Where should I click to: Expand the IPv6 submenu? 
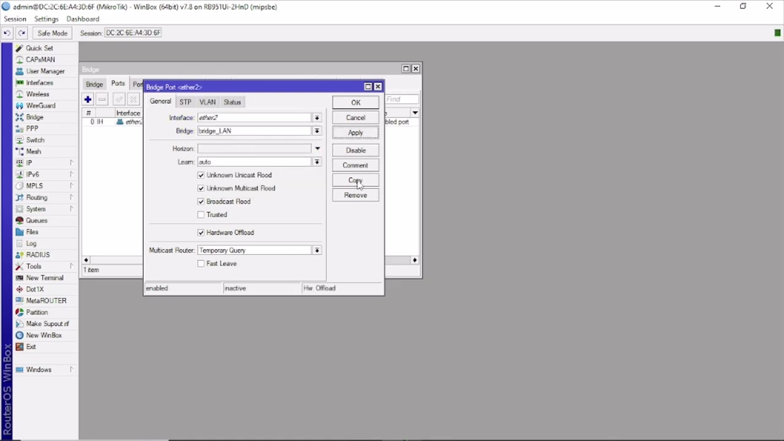[x=71, y=175]
